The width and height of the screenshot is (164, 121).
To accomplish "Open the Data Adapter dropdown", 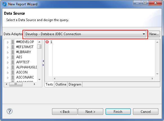I will [85, 34].
